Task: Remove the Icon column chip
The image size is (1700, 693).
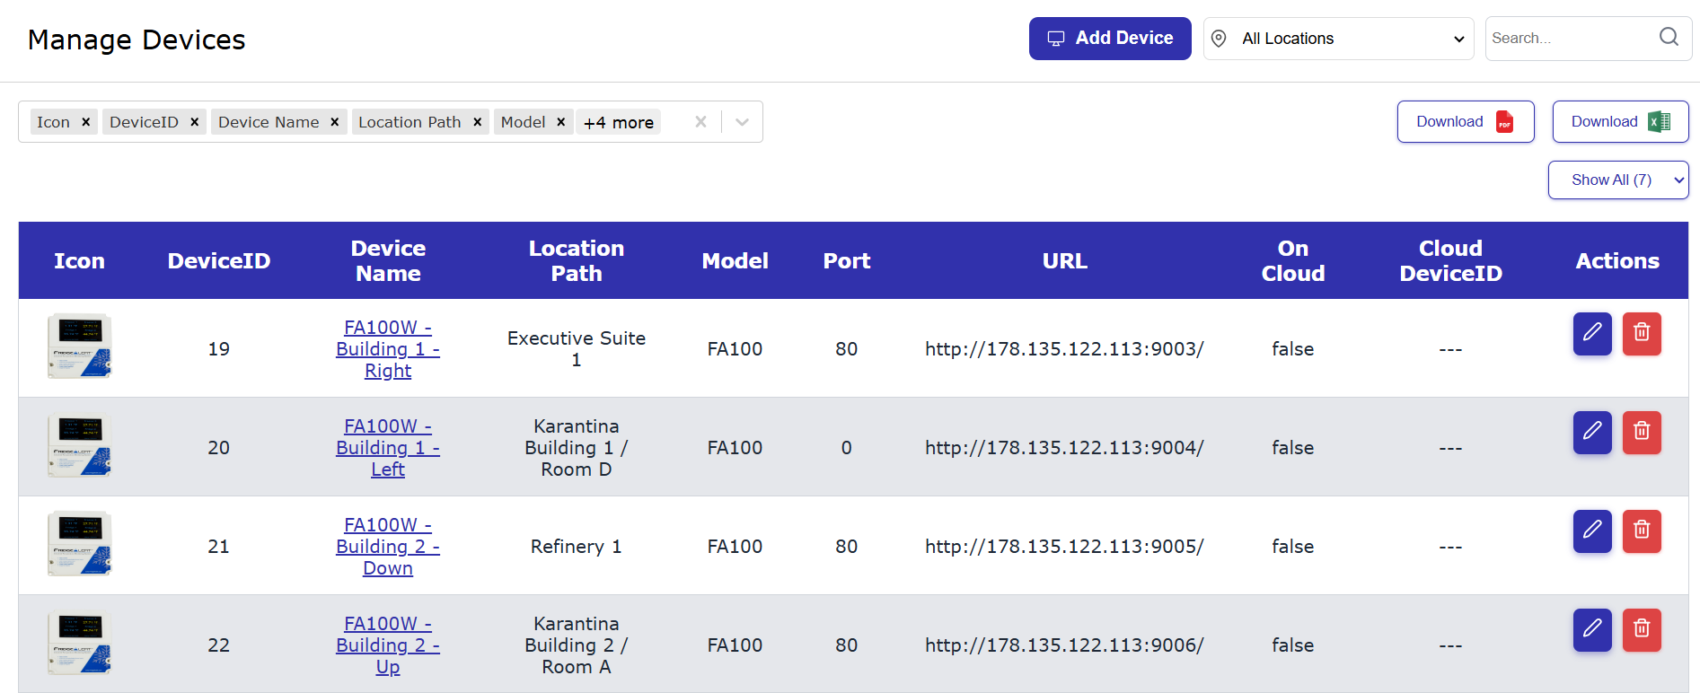Action: click(86, 122)
